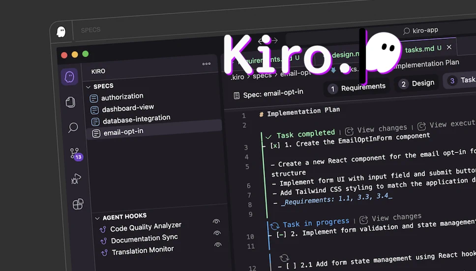Click the 'Spec: email-opt-in' title

pyautogui.click(x=273, y=93)
